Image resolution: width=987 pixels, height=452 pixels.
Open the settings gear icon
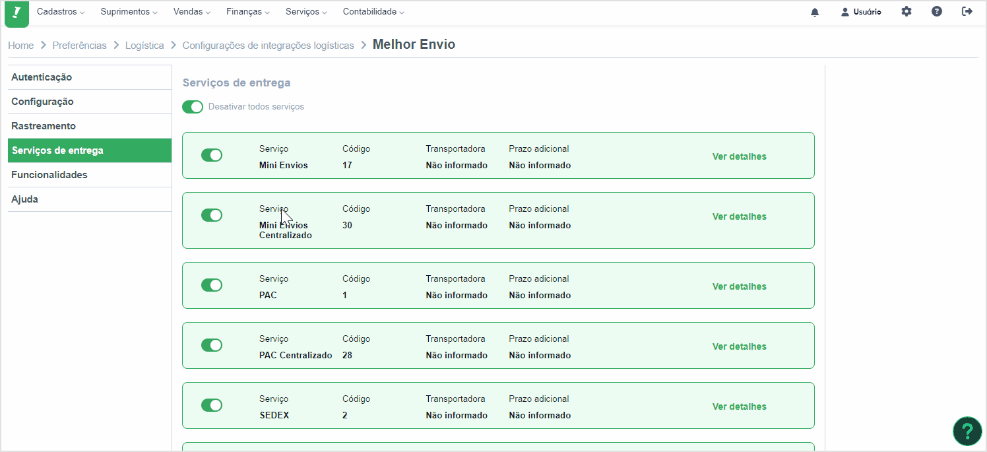click(x=907, y=11)
